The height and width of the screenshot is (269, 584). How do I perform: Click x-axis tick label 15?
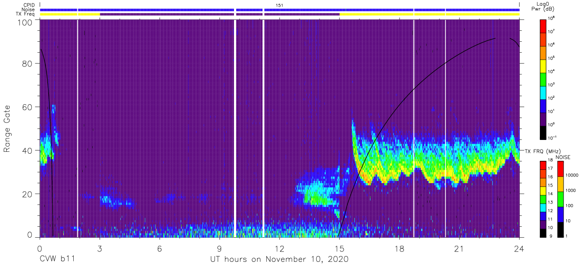pyautogui.click(x=339, y=249)
